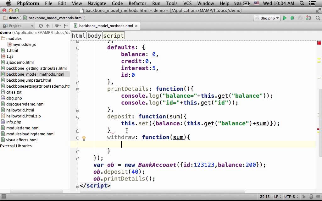
Task: Click the script breadcrumb tag
Action: [x=114, y=36]
